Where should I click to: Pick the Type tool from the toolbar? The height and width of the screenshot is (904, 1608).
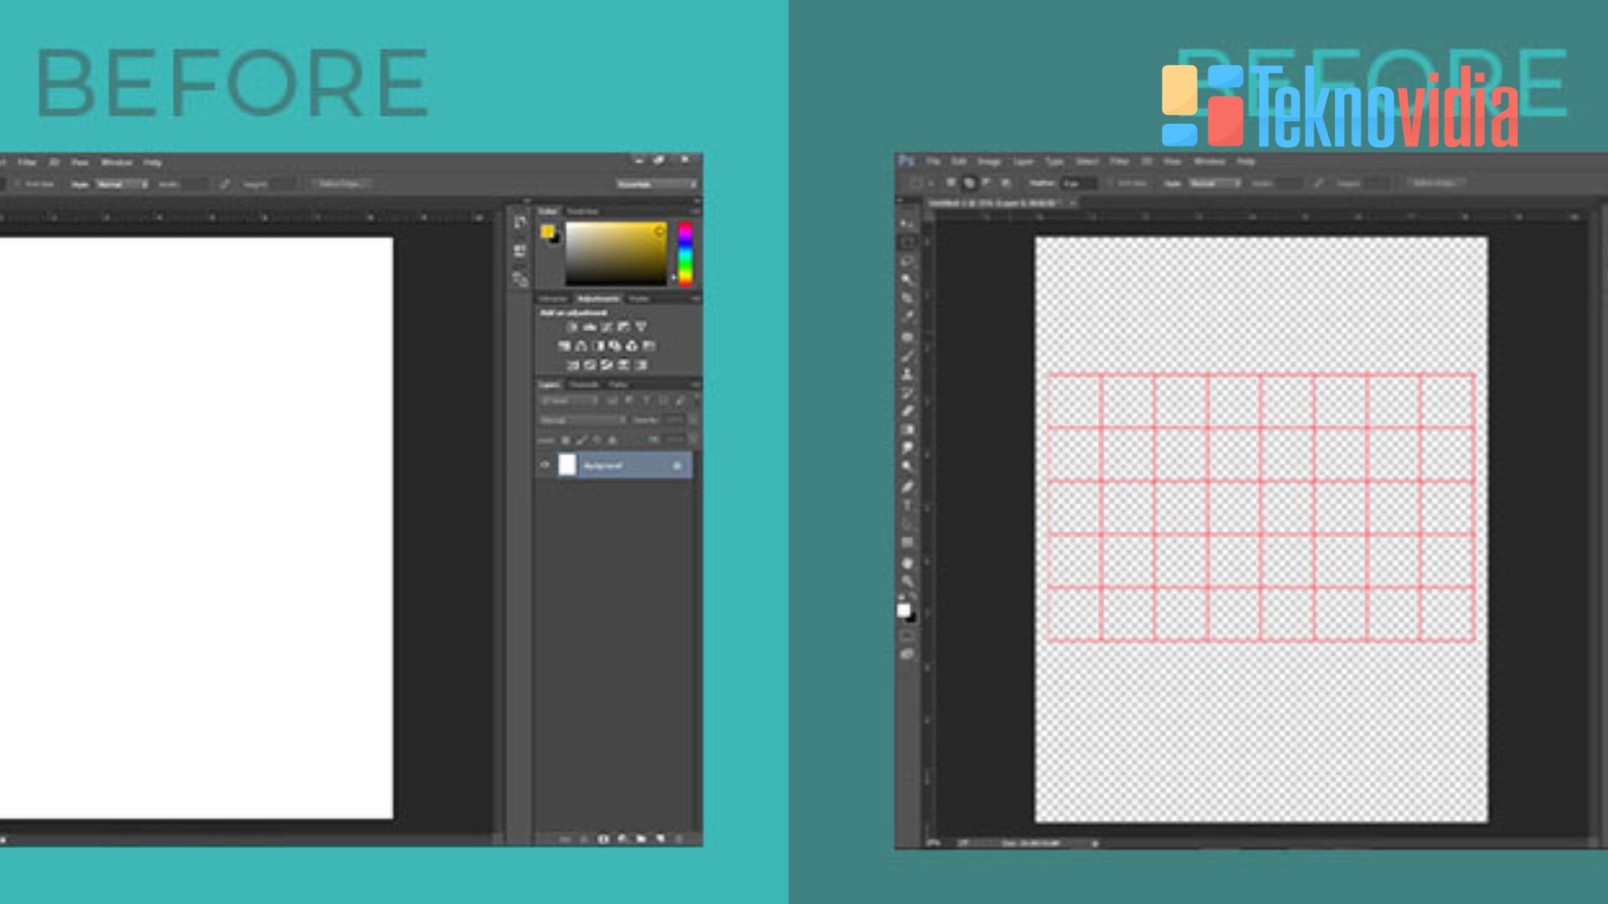point(907,504)
